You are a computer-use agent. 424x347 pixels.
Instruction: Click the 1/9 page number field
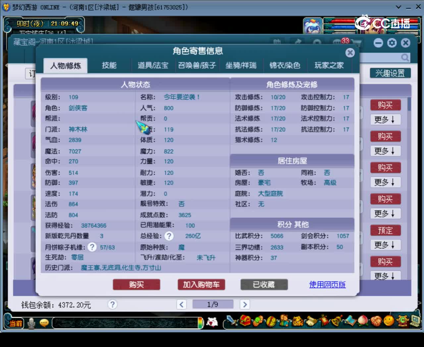click(213, 304)
